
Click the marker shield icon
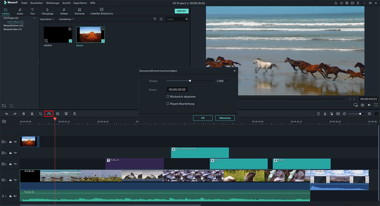(319, 114)
